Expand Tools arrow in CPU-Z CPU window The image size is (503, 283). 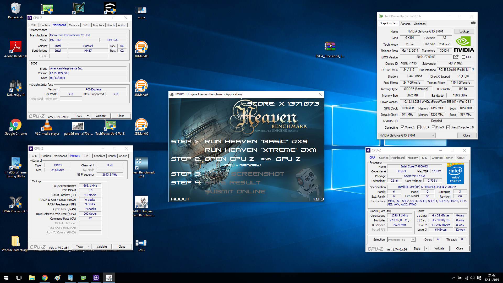pyautogui.click(x=427, y=248)
